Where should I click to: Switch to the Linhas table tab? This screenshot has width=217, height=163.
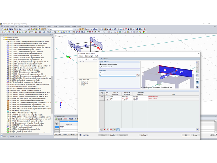click(x=59, y=135)
